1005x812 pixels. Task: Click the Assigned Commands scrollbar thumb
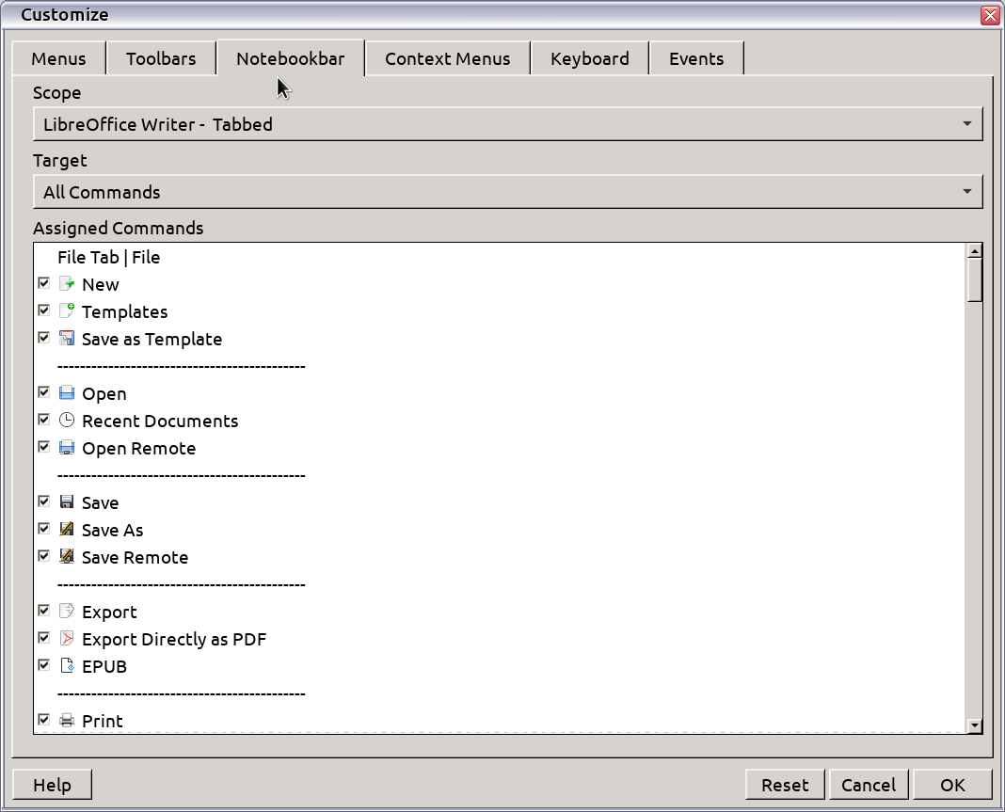pyautogui.click(x=974, y=279)
